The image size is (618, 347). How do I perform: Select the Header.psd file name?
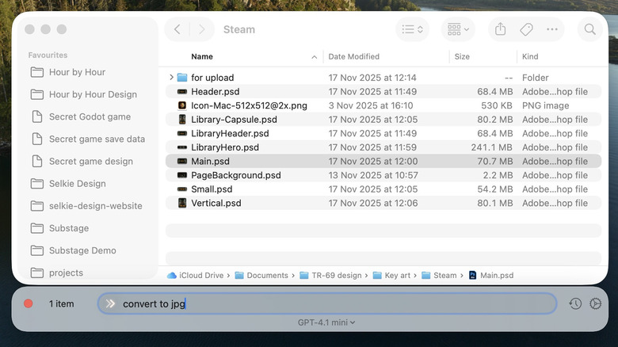click(216, 91)
